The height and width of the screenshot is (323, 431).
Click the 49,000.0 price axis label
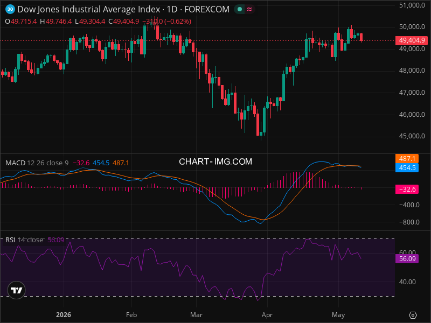pos(412,49)
